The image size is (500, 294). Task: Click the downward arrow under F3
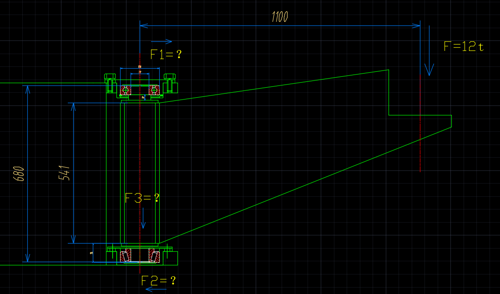(143, 219)
